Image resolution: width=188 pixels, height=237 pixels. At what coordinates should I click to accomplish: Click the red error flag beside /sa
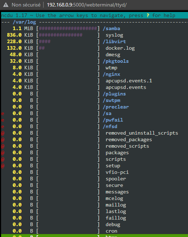coord(3,114)
